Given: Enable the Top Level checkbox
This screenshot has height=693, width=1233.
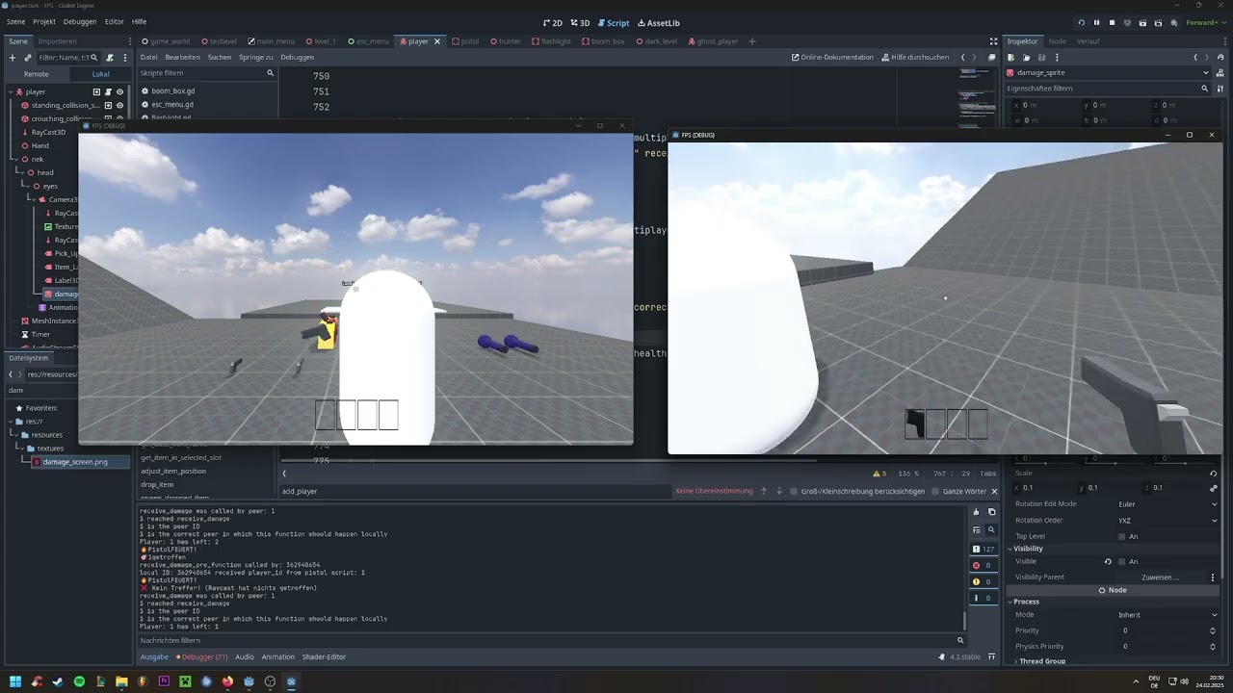Looking at the screenshot, I should click(x=1121, y=536).
